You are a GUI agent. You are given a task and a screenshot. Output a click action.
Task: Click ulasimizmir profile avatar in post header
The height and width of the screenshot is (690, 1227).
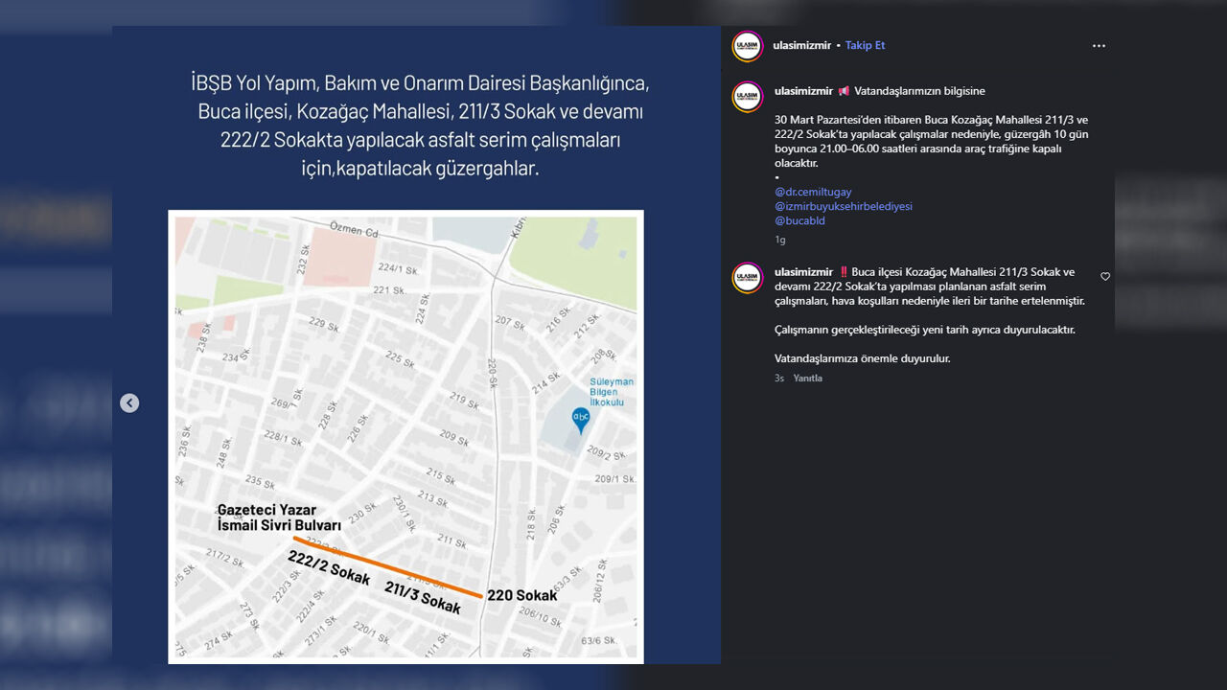point(747,46)
